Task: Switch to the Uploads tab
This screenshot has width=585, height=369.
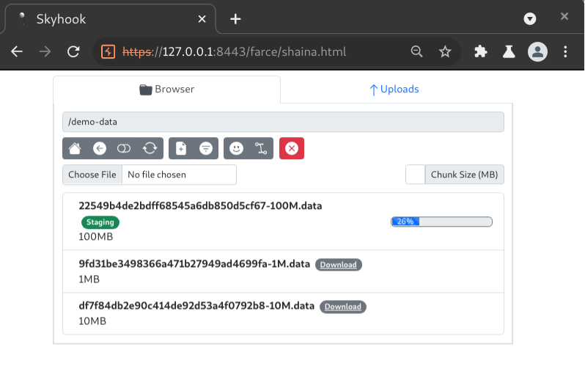Action: [394, 89]
